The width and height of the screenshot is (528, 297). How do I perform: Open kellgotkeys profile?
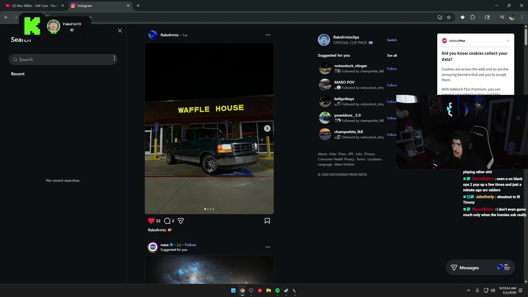344,99
